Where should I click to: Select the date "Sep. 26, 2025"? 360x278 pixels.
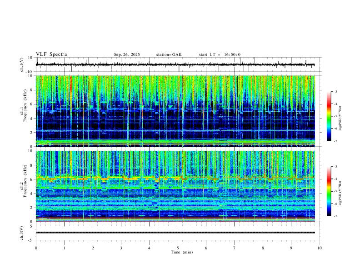[x=127, y=55]
